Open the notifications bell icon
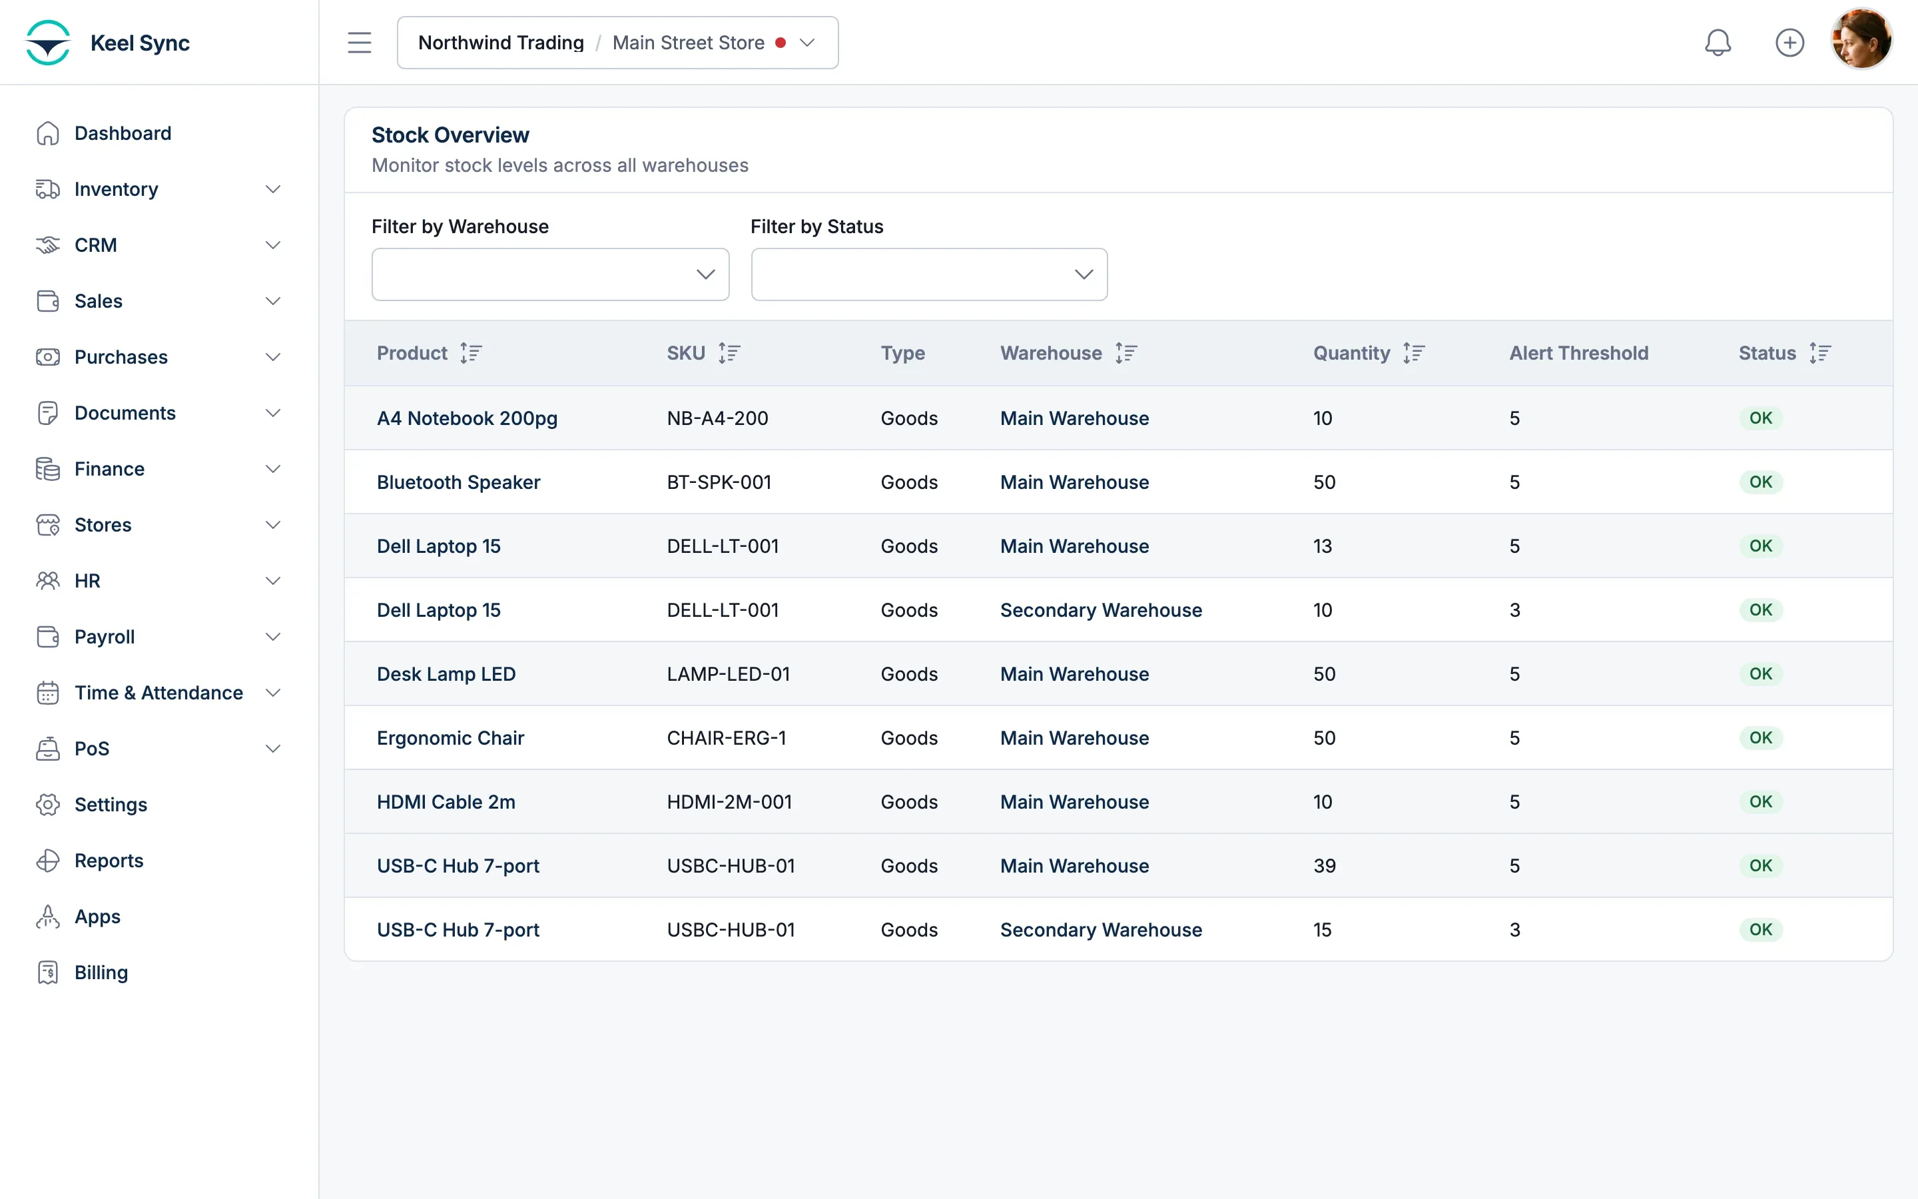1918x1199 pixels. (1718, 43)
